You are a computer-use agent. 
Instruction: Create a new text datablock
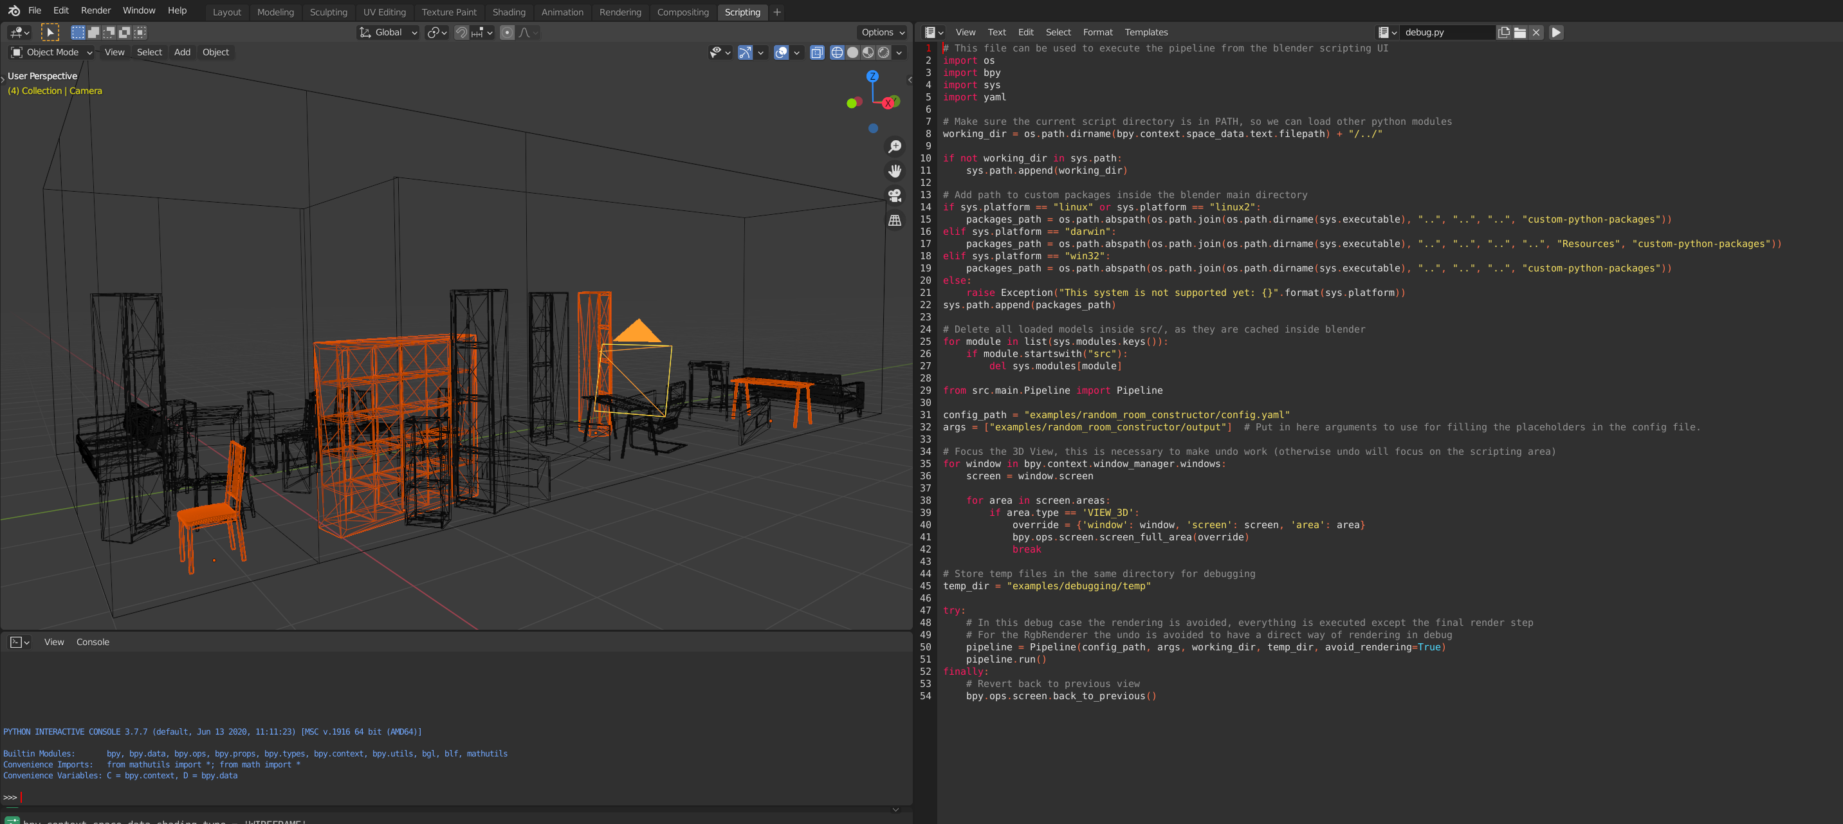(1503, 32)
